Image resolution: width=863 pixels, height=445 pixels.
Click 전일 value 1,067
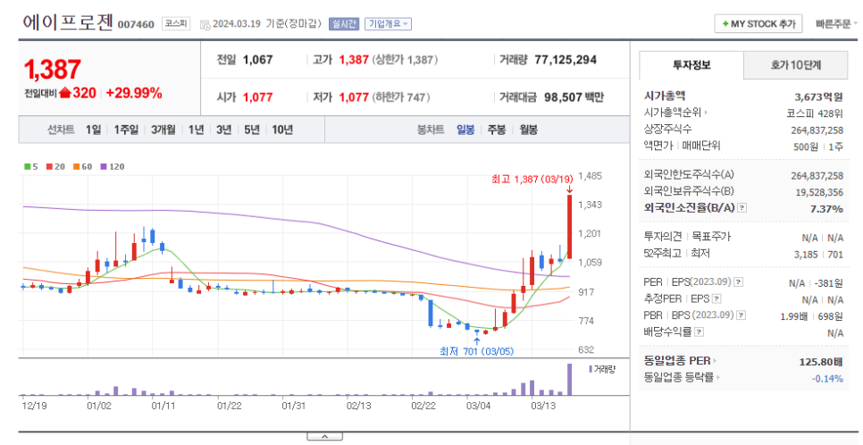(258, 60)
